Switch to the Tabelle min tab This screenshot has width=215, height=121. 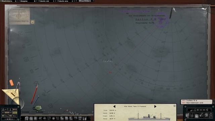[x=63, y=1]
